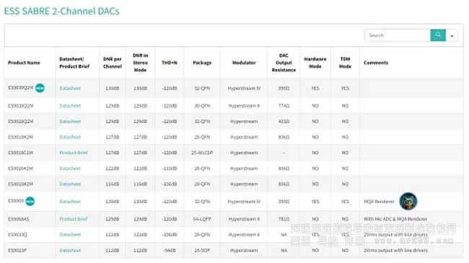469x263 pixels.
Task: Open the Datasheet link for ES9038Q2M
Action: [70, 106]
